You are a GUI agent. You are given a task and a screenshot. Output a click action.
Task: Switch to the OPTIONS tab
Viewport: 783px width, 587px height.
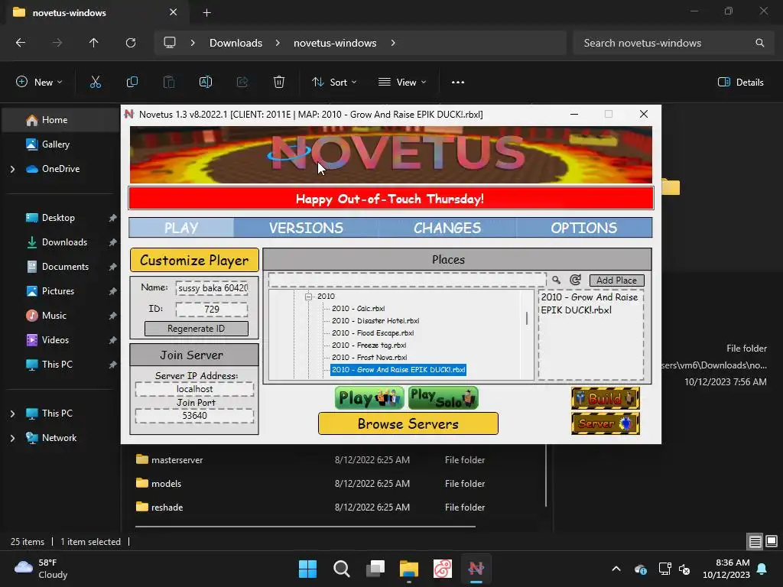pyautogui.click(x=583, y=228)
